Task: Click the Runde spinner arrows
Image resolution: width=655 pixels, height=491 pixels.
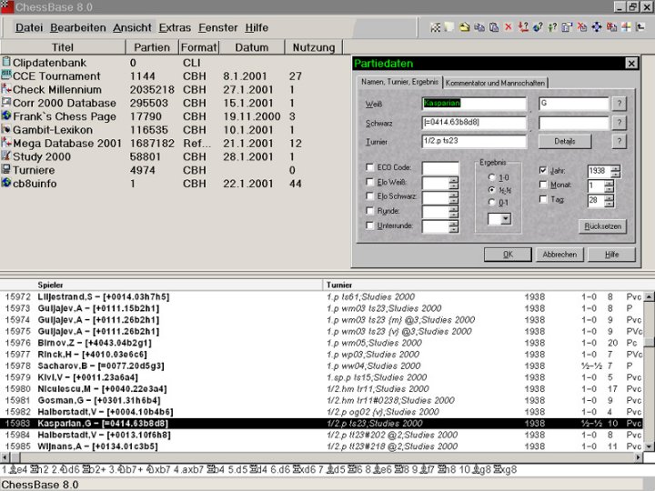Action: pyautogui.click(x=453, y=212)
